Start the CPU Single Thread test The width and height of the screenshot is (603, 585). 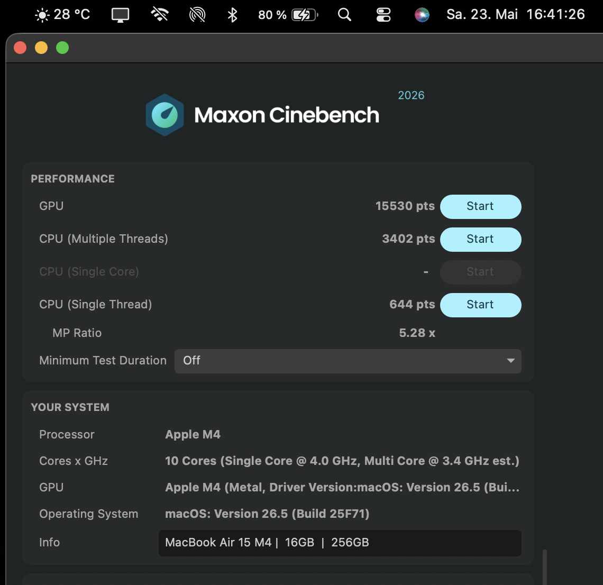(x=480, y=305)
